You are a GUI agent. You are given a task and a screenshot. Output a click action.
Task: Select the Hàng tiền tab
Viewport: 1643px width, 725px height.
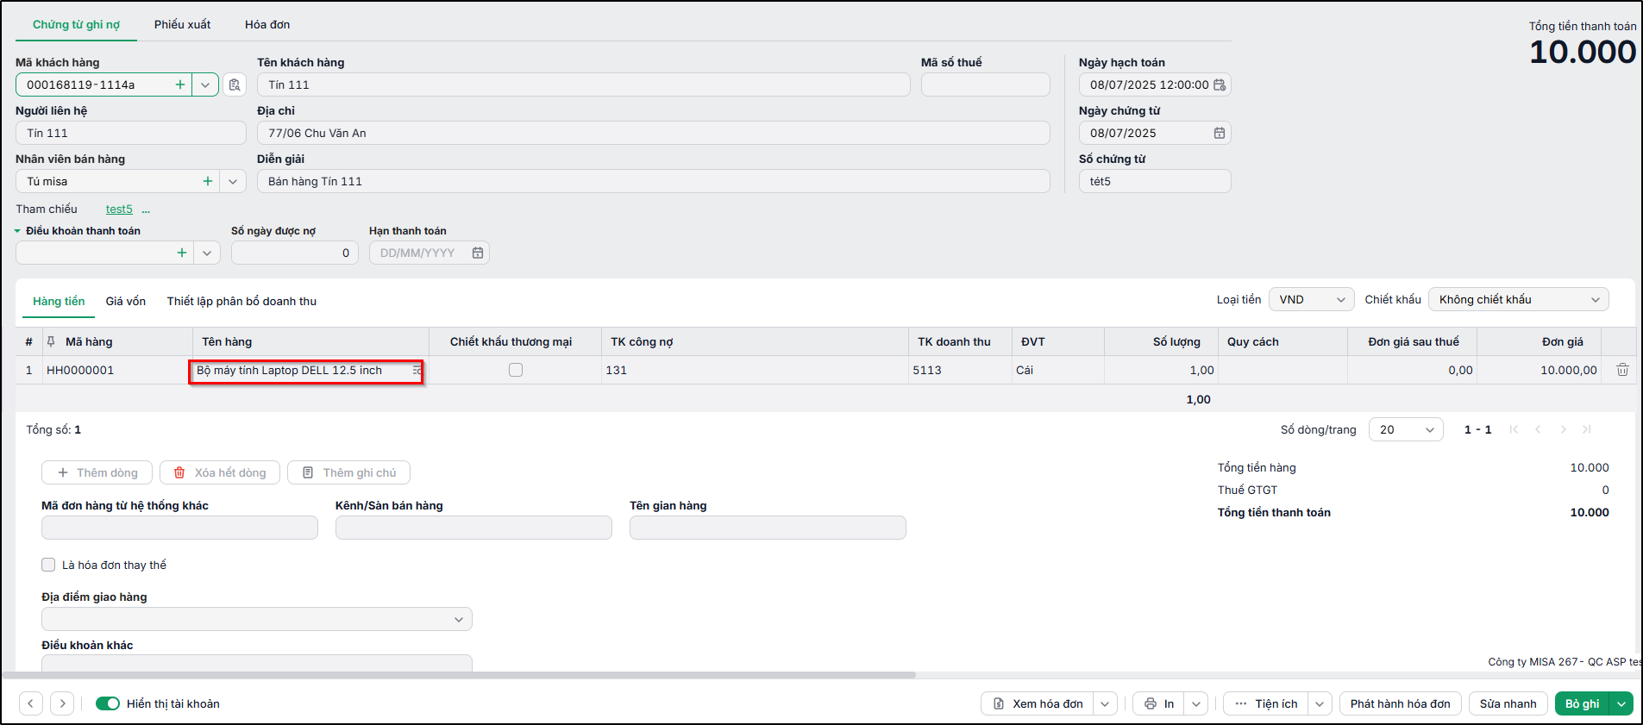point(59,301)
